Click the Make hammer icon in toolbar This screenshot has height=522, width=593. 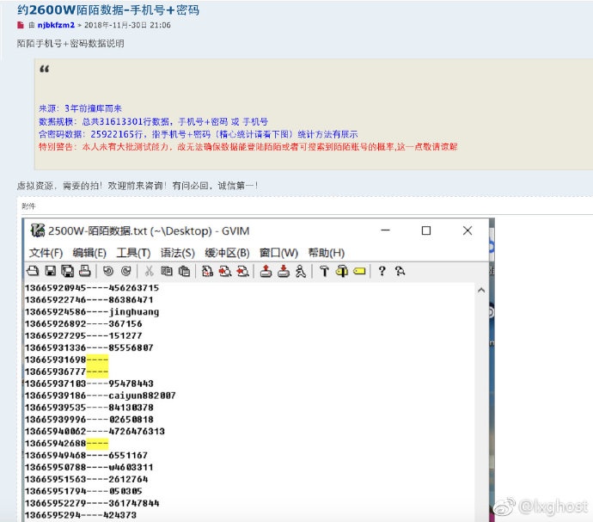[324, 272]
